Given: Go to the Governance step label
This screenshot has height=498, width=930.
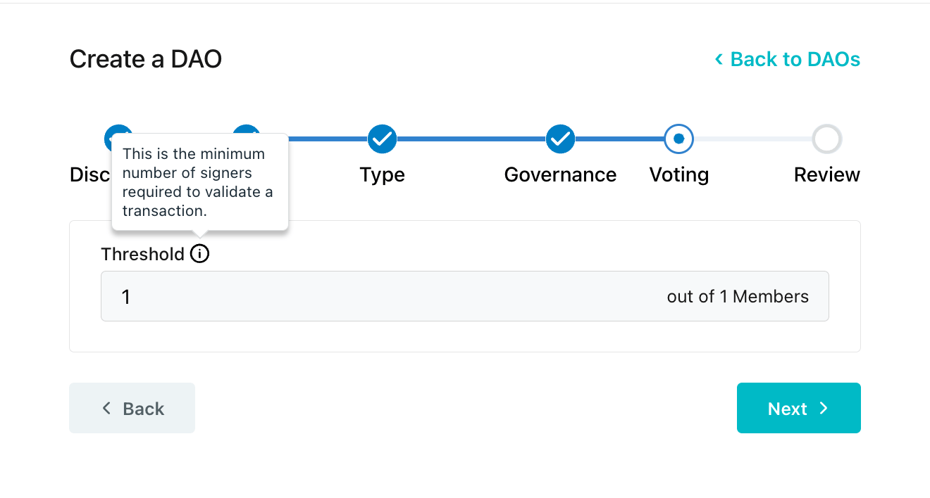Looking at the screenshot, I should (x=560, y=174).
